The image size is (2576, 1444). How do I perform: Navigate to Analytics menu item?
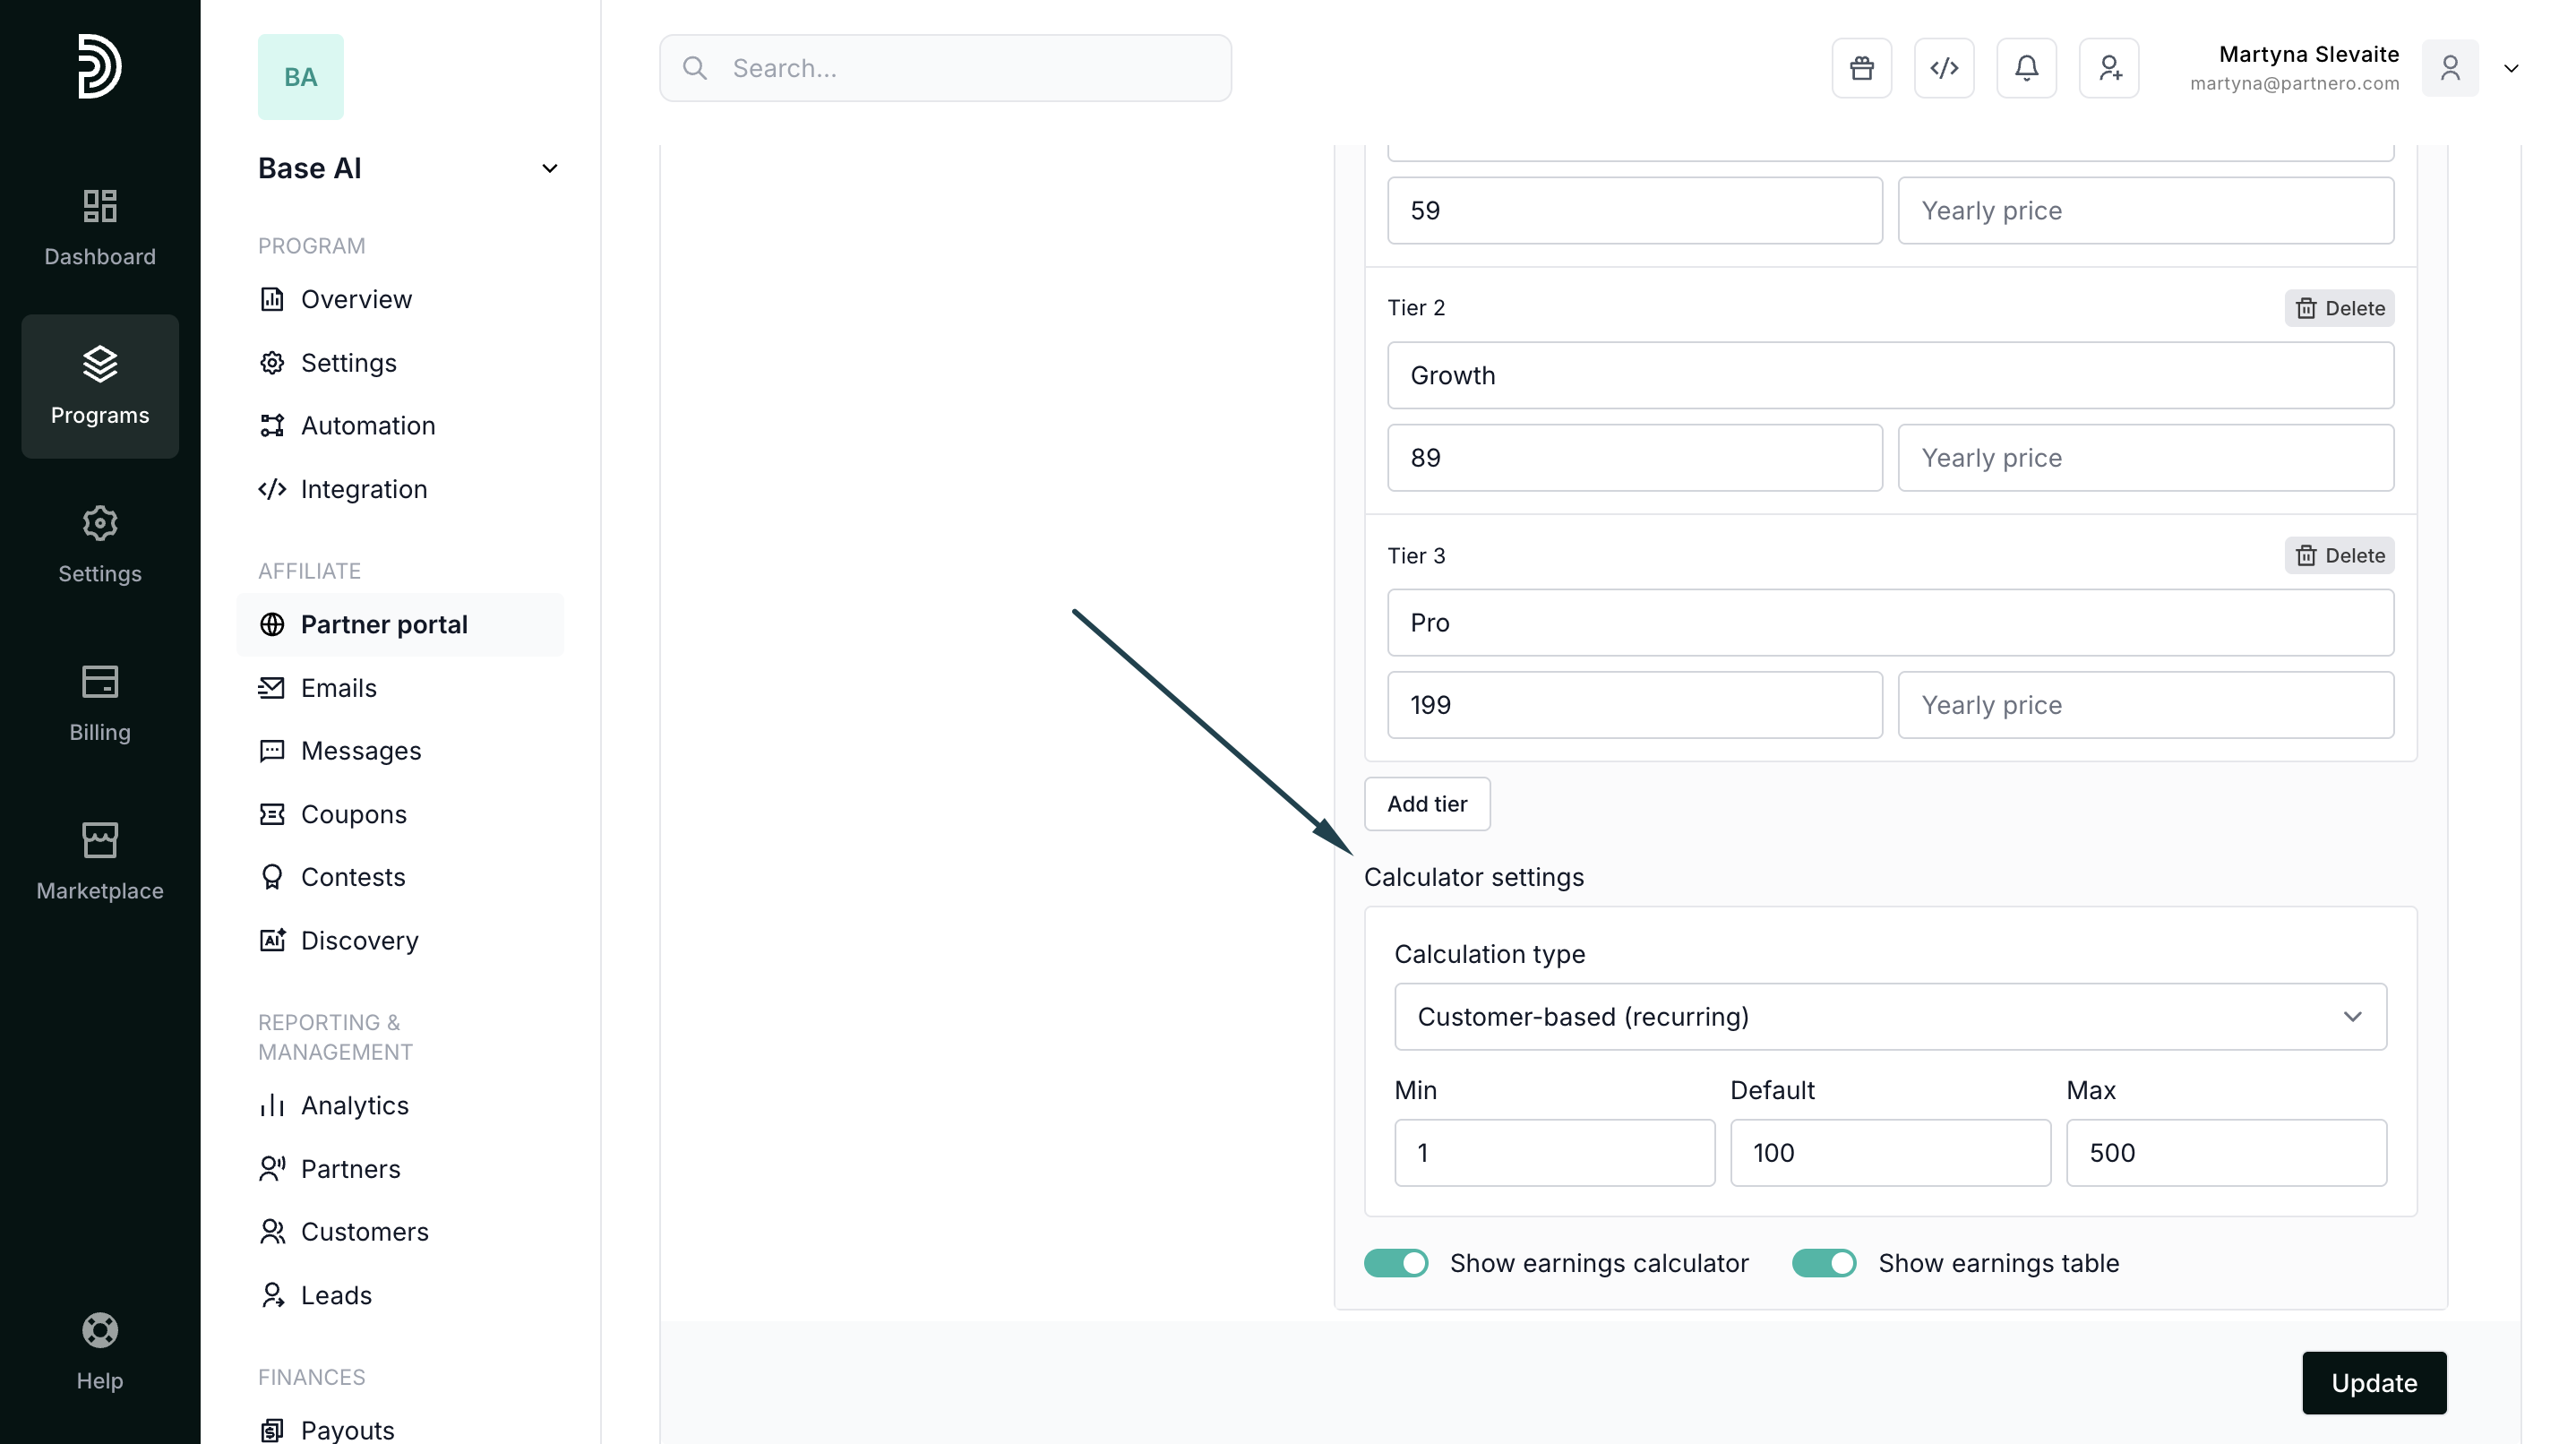coord(354,1105)
